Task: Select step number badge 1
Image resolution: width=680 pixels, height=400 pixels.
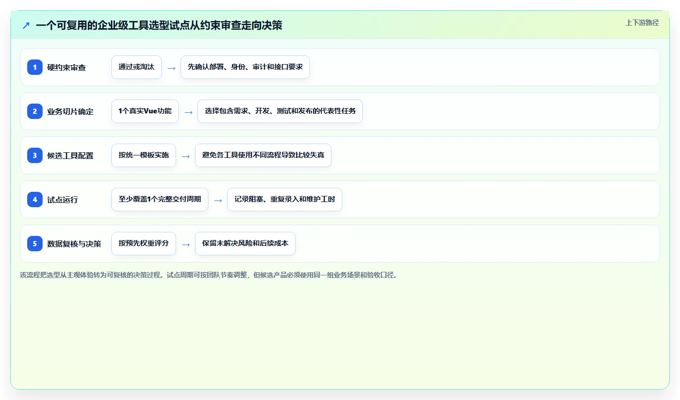Action: click(x=35, y=67)
